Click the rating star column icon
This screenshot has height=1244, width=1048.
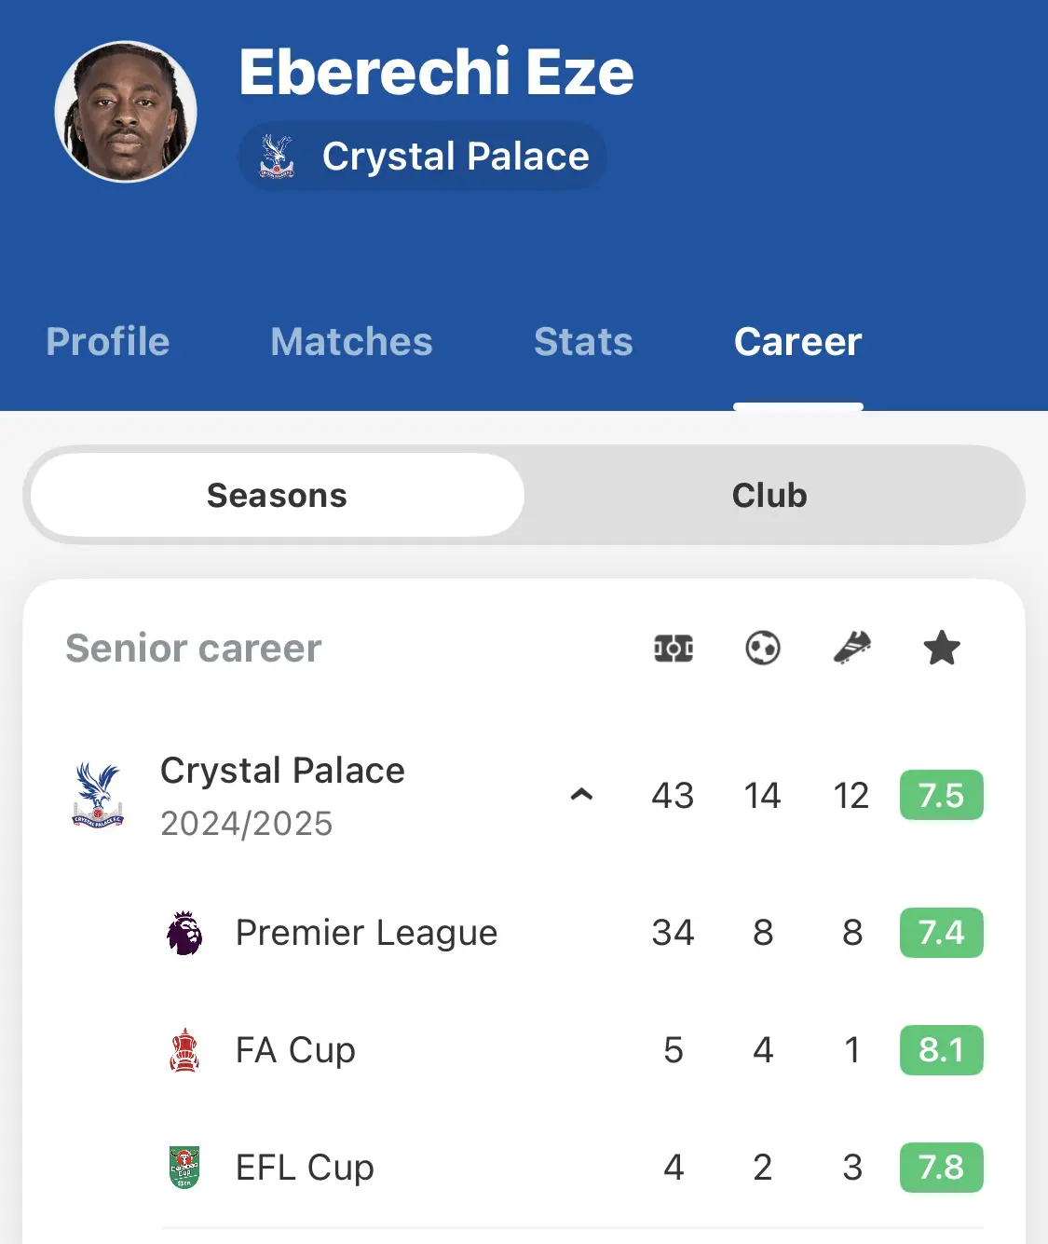pyautogui.click(x=942, y=648)
